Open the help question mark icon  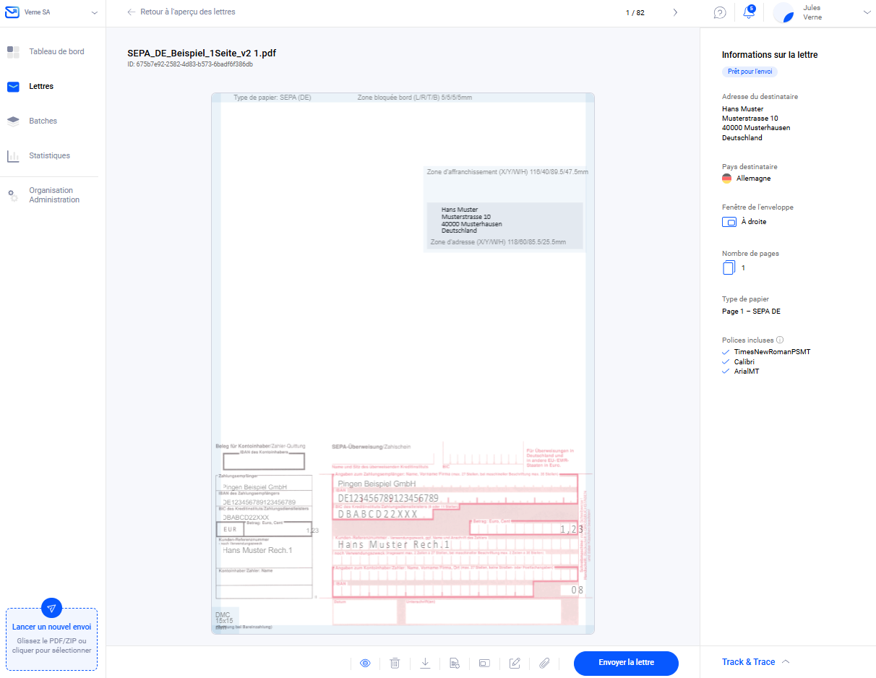coord(719,12)
